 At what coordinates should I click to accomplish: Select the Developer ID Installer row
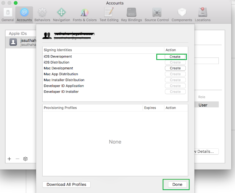[115, 92]
